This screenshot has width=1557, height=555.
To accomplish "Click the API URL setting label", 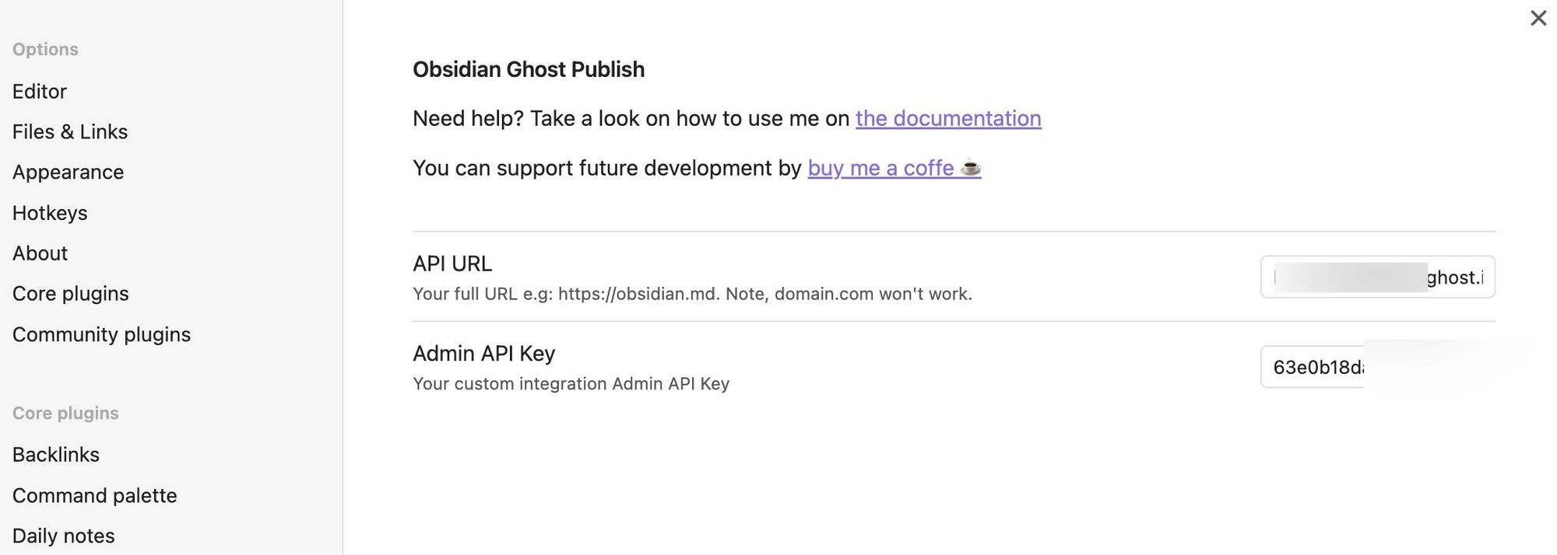I will (x=452, y=264).
